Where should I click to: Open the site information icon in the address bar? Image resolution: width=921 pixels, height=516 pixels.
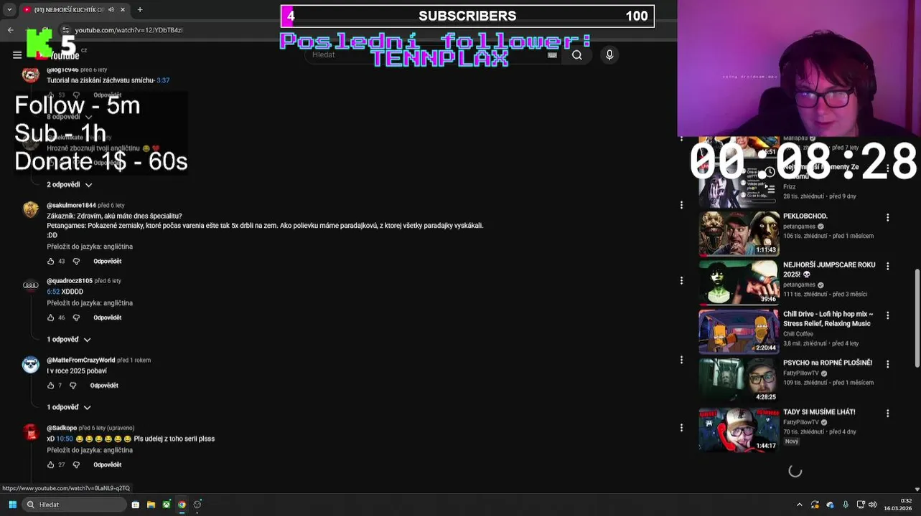65,30
